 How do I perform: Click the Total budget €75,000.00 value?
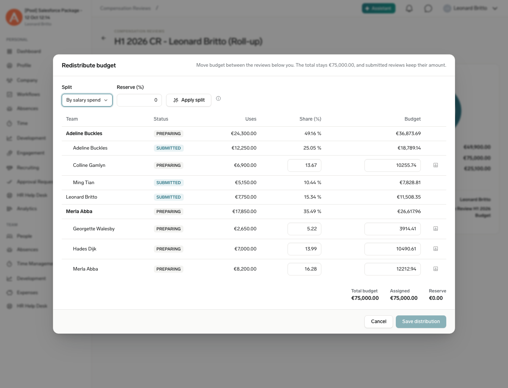point(365,298)
